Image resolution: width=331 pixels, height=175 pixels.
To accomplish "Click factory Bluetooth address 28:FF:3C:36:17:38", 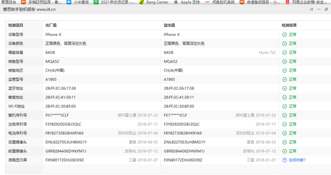I will (x=61, y=89).
